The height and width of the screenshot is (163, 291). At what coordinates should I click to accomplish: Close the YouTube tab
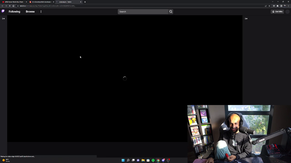click(x=26, y=2)
